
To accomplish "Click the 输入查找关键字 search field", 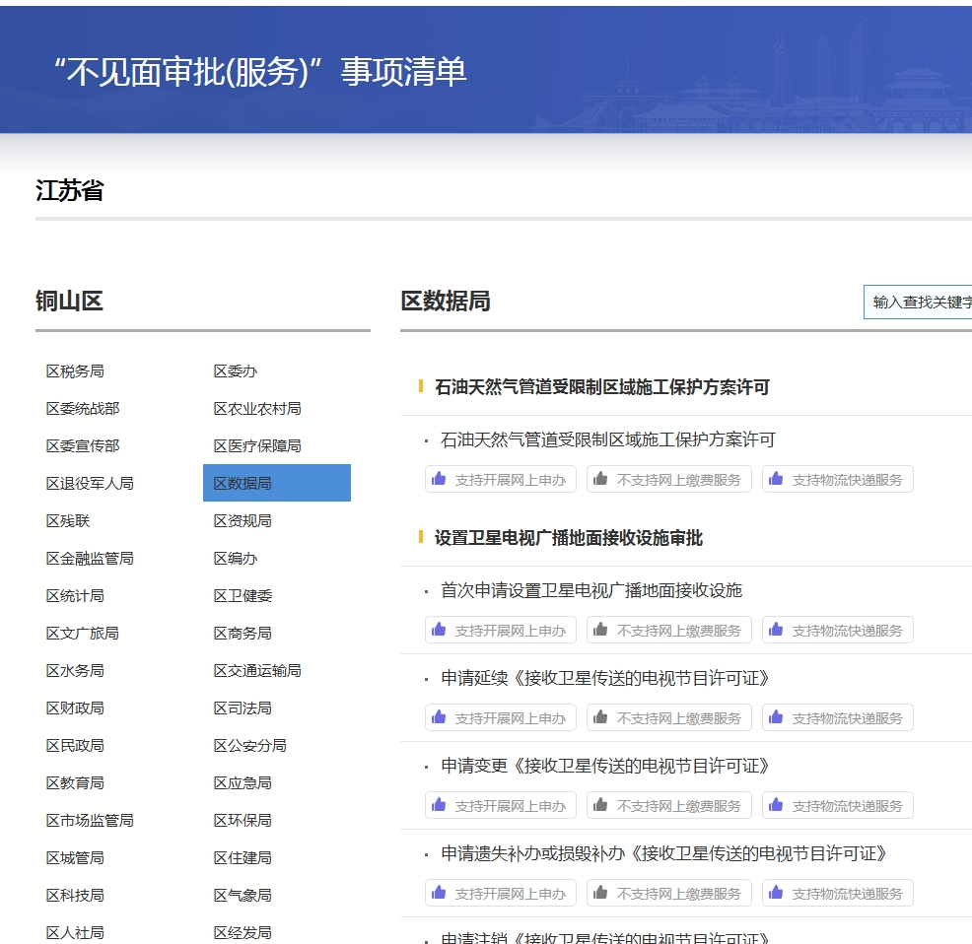I will point(919,302).
